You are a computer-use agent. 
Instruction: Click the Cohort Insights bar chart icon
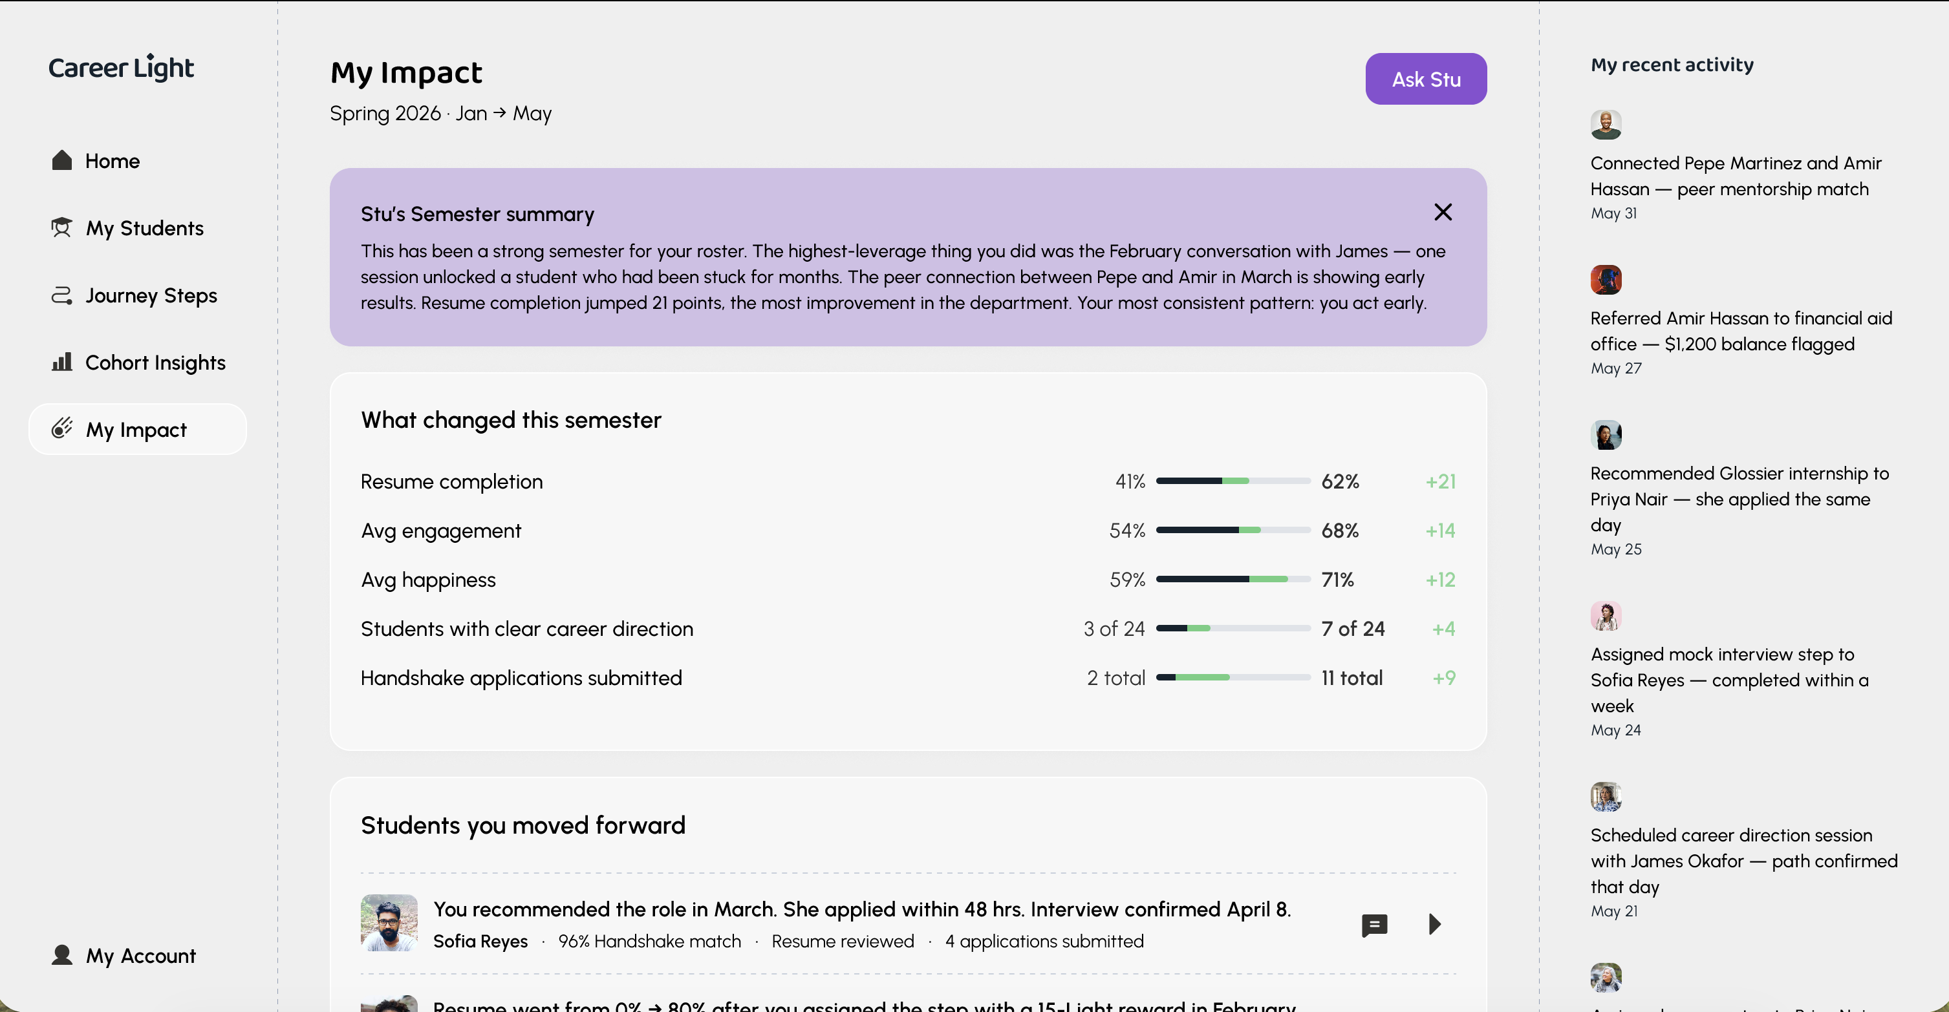tap(62, 361)
